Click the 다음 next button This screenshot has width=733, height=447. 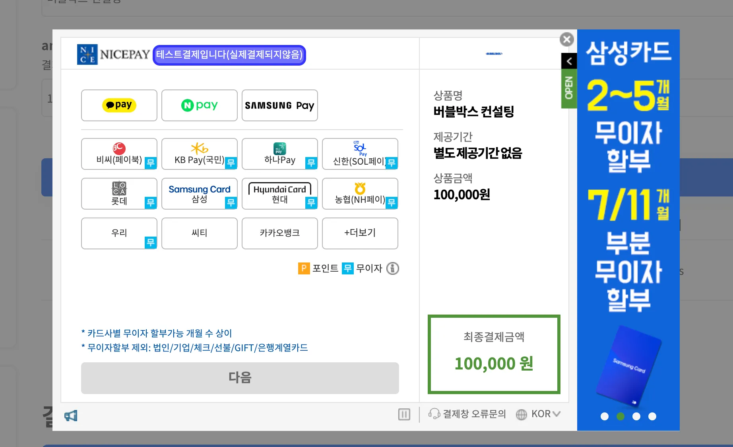[x=240, y=378]
